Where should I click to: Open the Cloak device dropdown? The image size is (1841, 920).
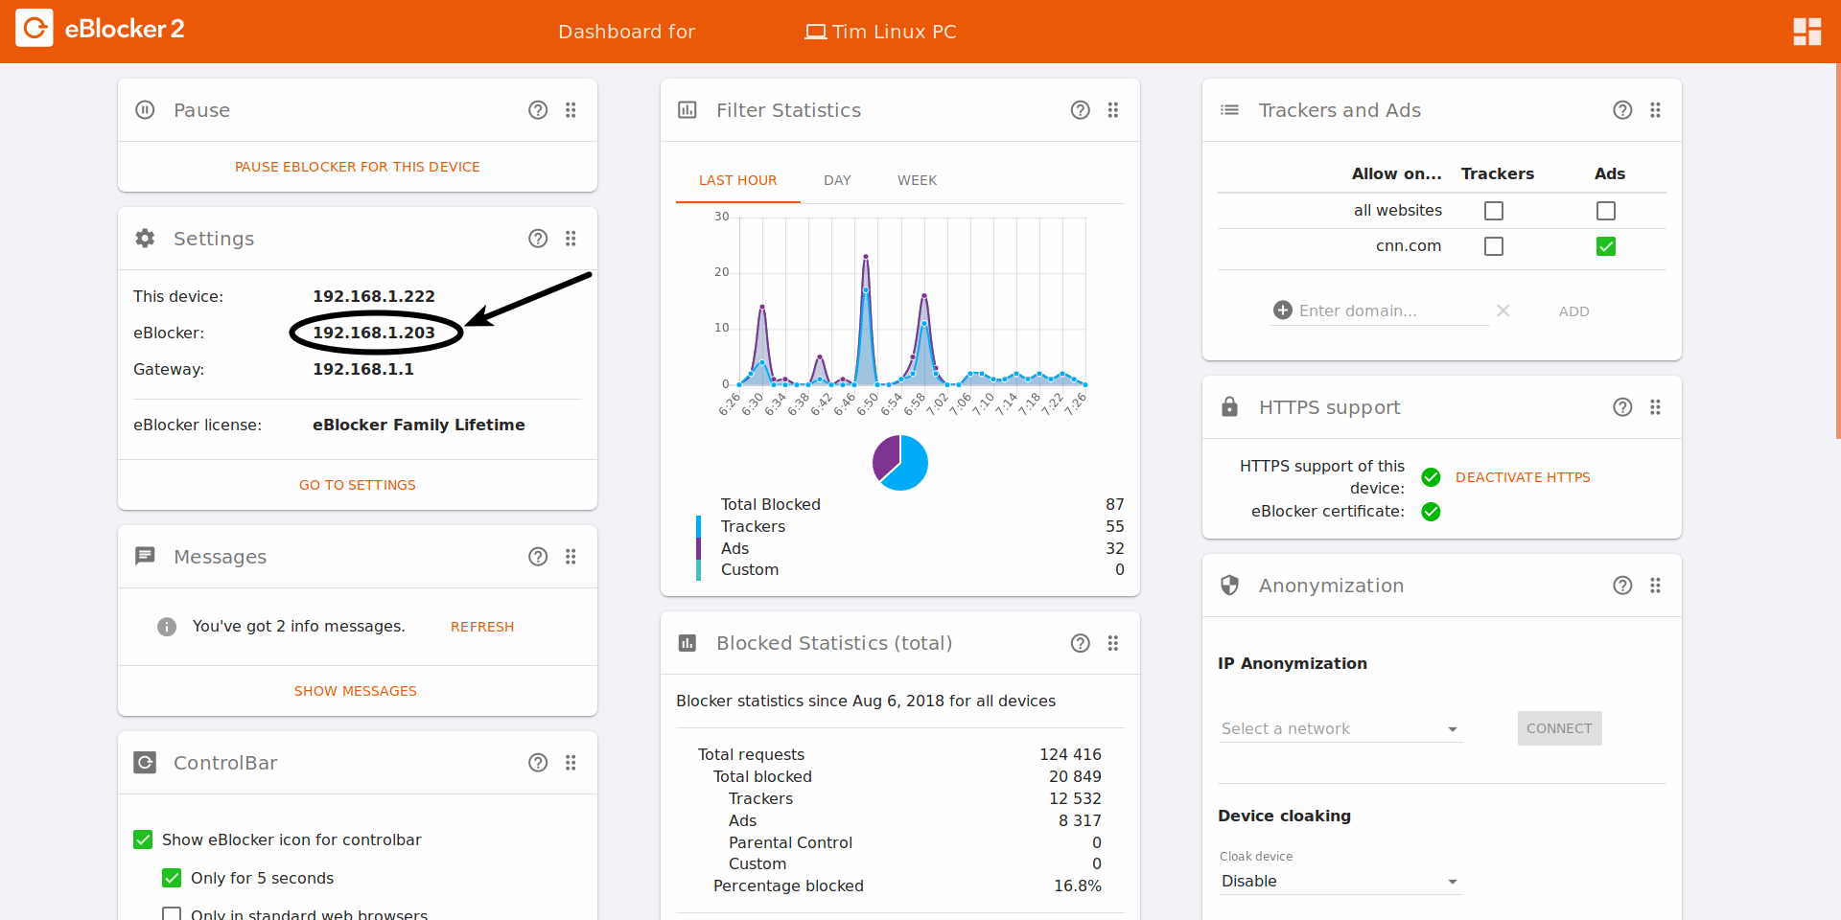1340,882
